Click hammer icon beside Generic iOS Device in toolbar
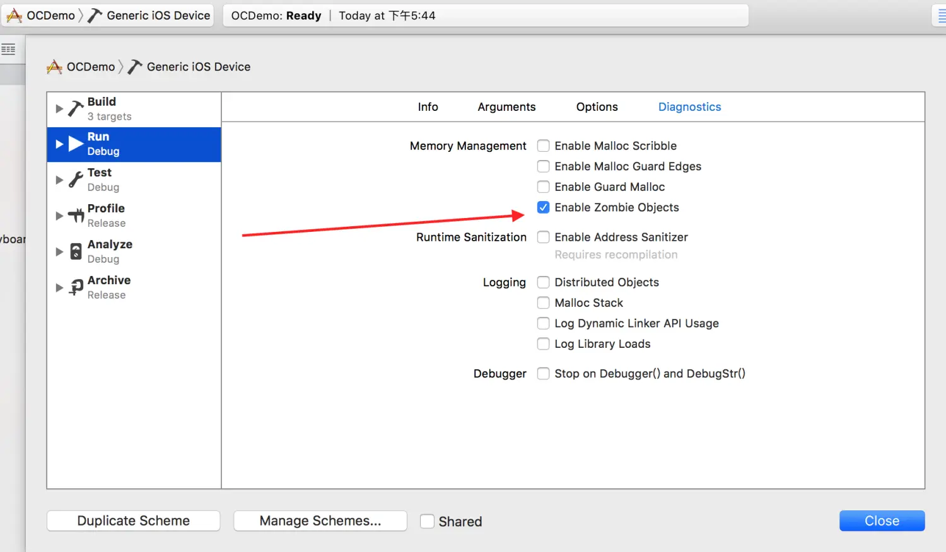 coord(95,16)
